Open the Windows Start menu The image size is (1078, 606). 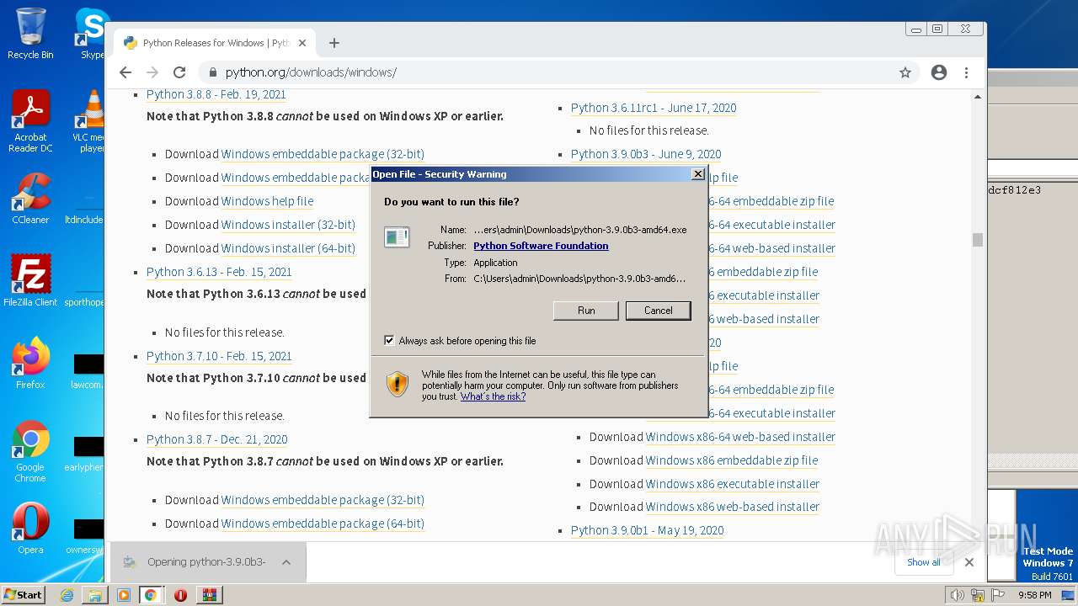[23, 594]
